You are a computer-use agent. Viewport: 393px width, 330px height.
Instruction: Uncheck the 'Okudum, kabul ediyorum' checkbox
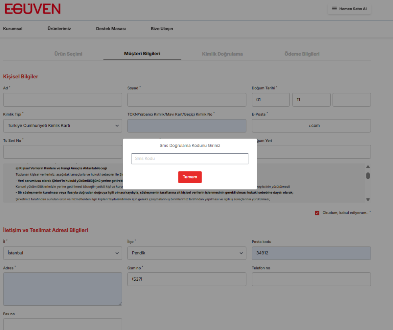317,213
